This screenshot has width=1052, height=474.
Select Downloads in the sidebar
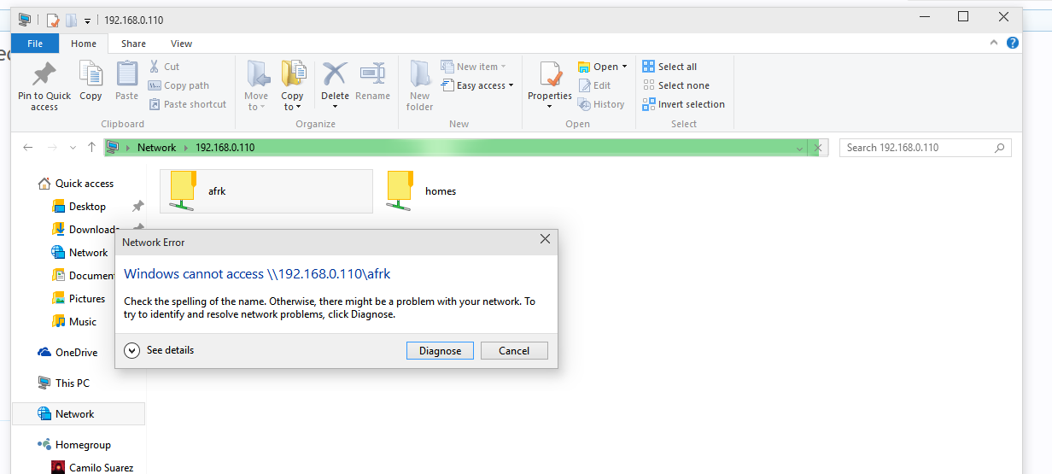(x=94, y=230)
